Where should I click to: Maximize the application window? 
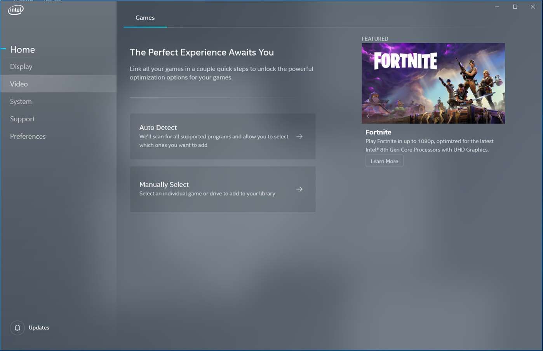point(515,7)
